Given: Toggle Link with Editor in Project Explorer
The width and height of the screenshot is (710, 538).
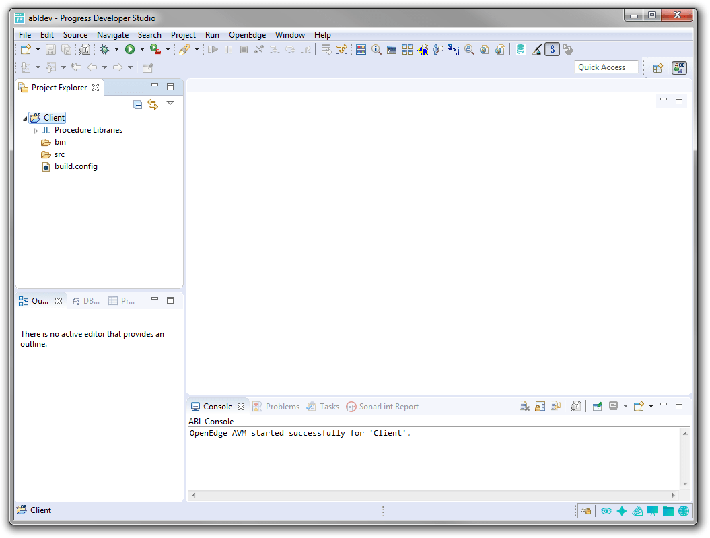Looking at the screenshot, I should click(x=153, y=104).
